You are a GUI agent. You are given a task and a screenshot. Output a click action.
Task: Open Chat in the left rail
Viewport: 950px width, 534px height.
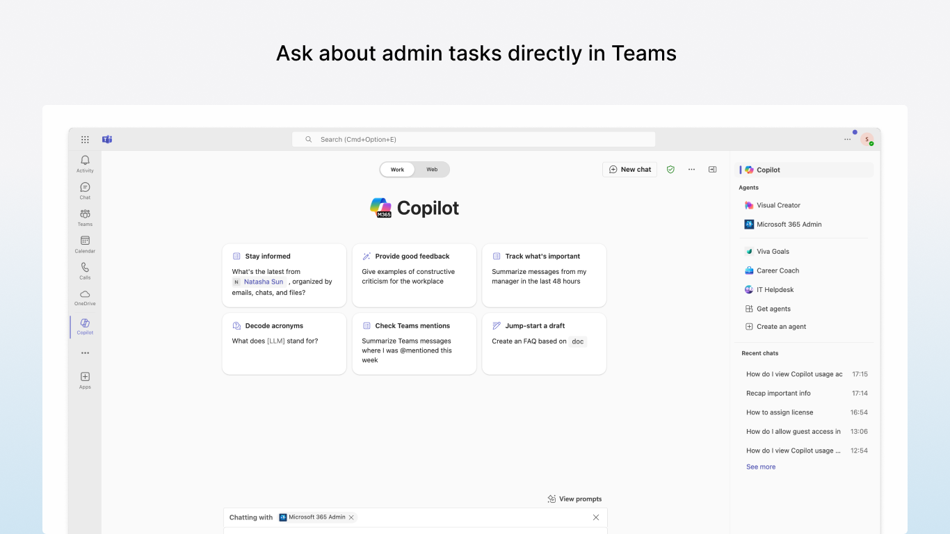tap(85, 191)
